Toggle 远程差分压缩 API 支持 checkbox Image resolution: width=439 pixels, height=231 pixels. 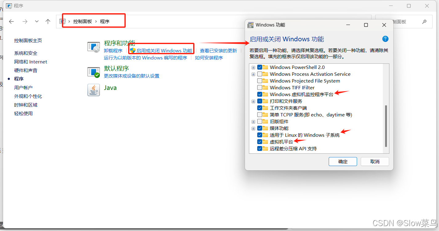260,148
